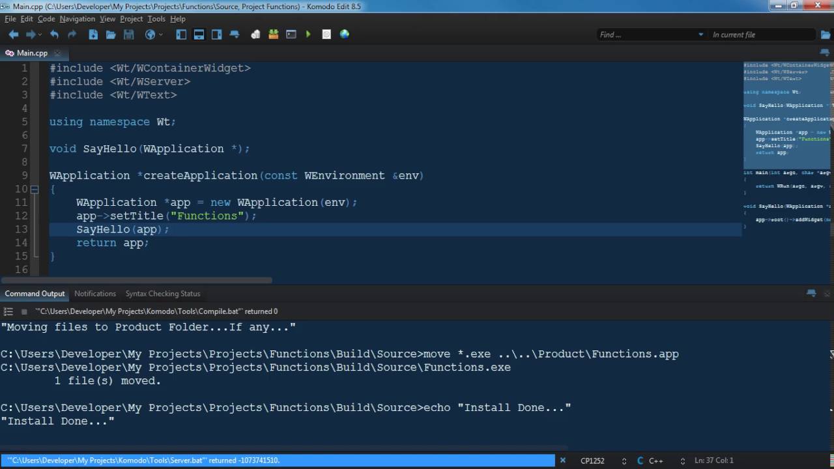The height and width of the screenshot is (469, 834).
Task: Open the Tools menu
Action: pyautogui.click(x=156, y=19)
